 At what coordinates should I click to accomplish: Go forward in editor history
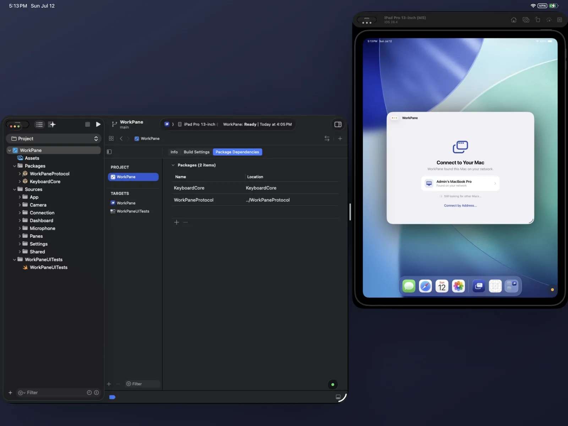[x=128, y=138]
